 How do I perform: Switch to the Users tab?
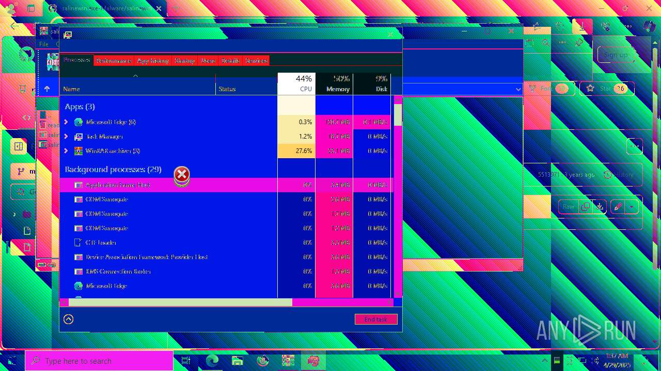point(208,61)
